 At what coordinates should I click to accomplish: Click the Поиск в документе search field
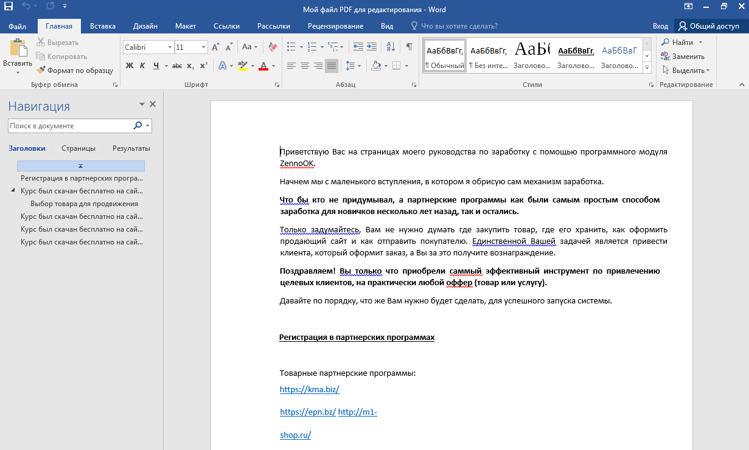[71, 126]
